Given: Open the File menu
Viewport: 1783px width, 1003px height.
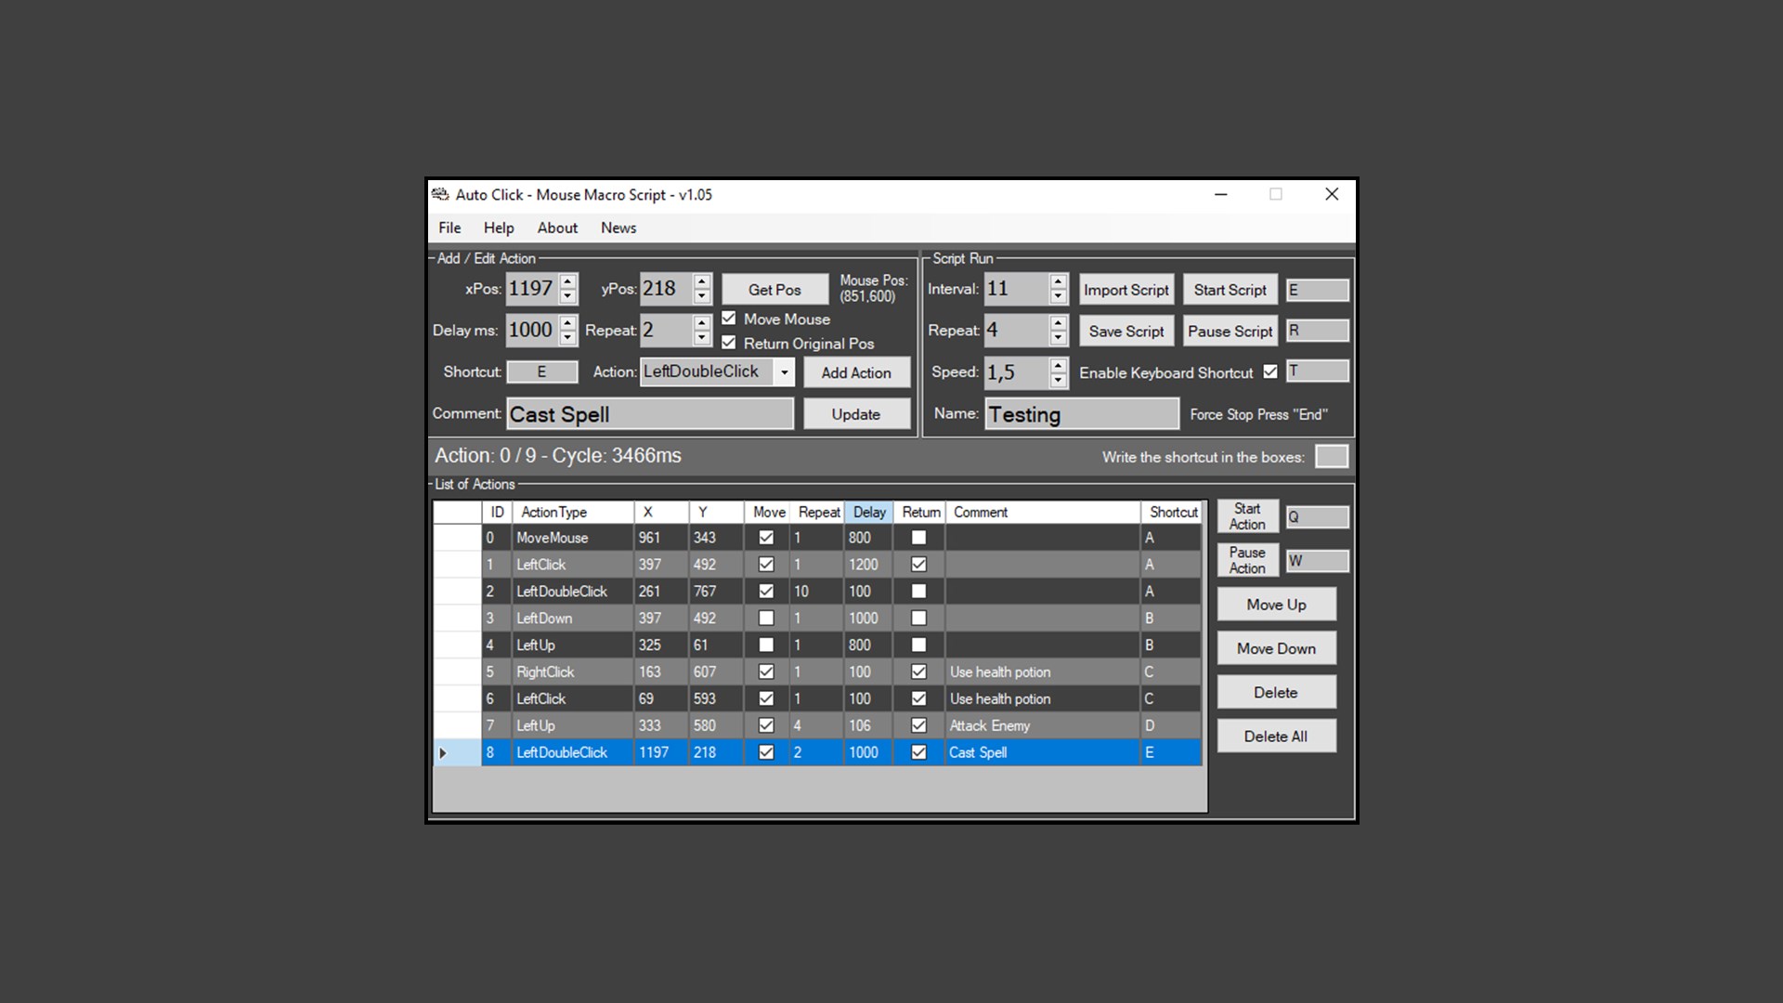Looking at the screenshot, I should point(449,228).
